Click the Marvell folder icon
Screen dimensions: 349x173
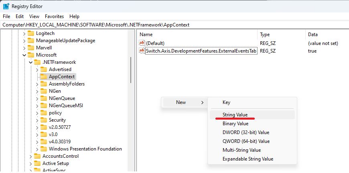[x=31, y=48]
